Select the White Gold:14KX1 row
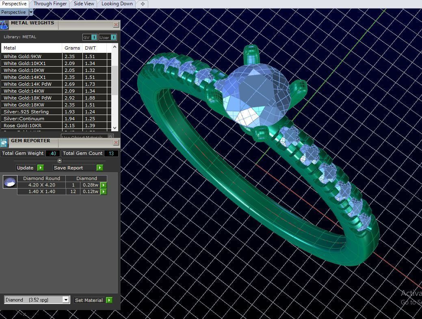 pos(56,77)
